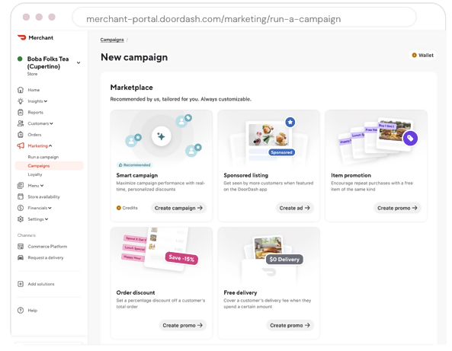Open the Boba Folks Tea store dropdown
Screen dimensions: 452x351
pos(79,62)
